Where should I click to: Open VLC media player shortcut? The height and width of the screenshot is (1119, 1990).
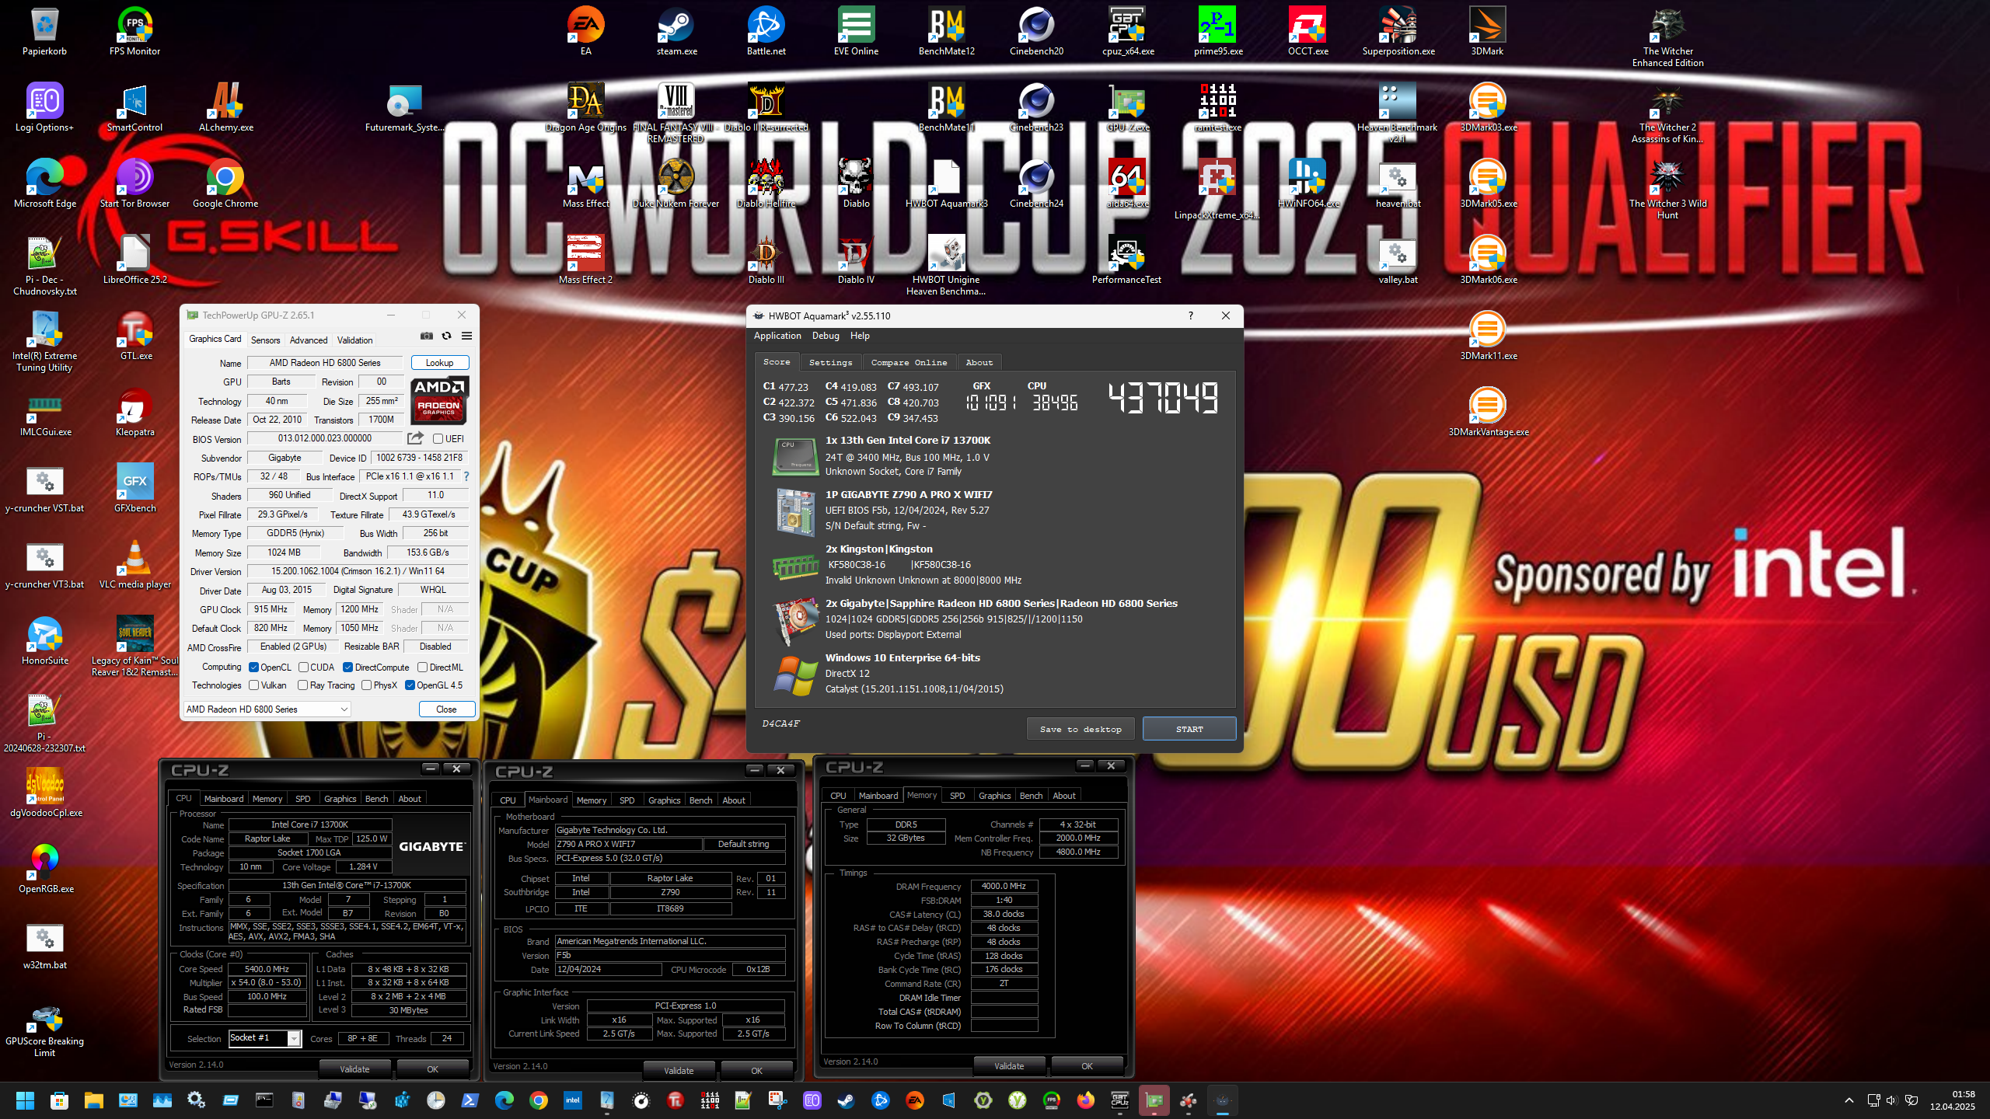(x=135, y=565)
